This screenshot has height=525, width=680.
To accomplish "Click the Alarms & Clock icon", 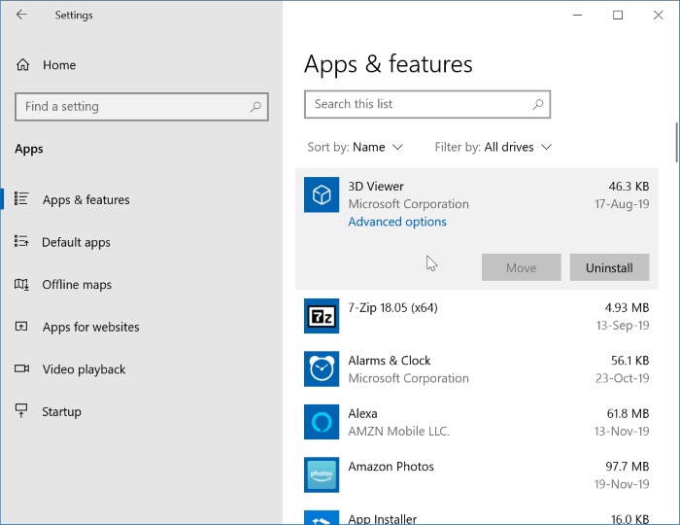I will pyautogui.click(x=322, y=368).
